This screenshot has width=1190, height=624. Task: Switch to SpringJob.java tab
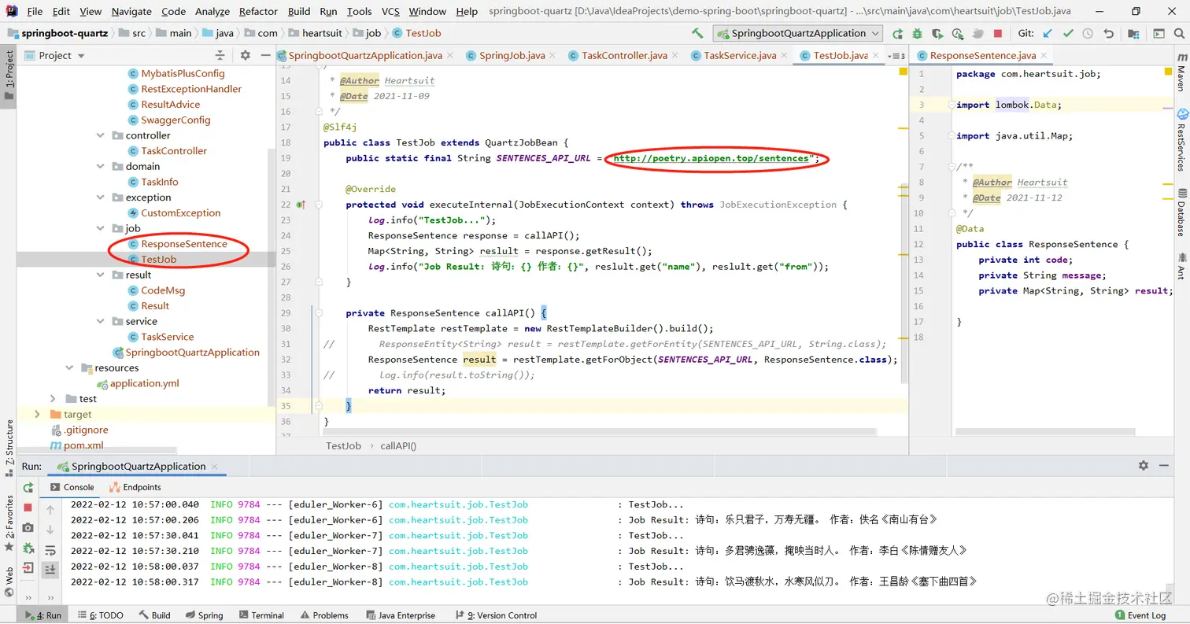click(x=512, y=55)
